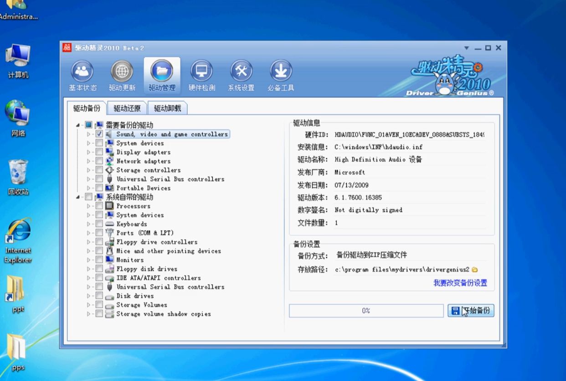Select the Network adapters tree label

[x=144, y=161]
